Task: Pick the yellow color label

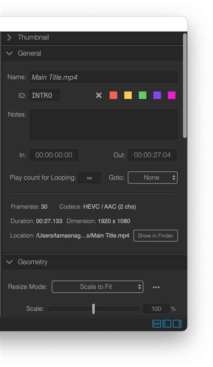Action: pos(128,95)
